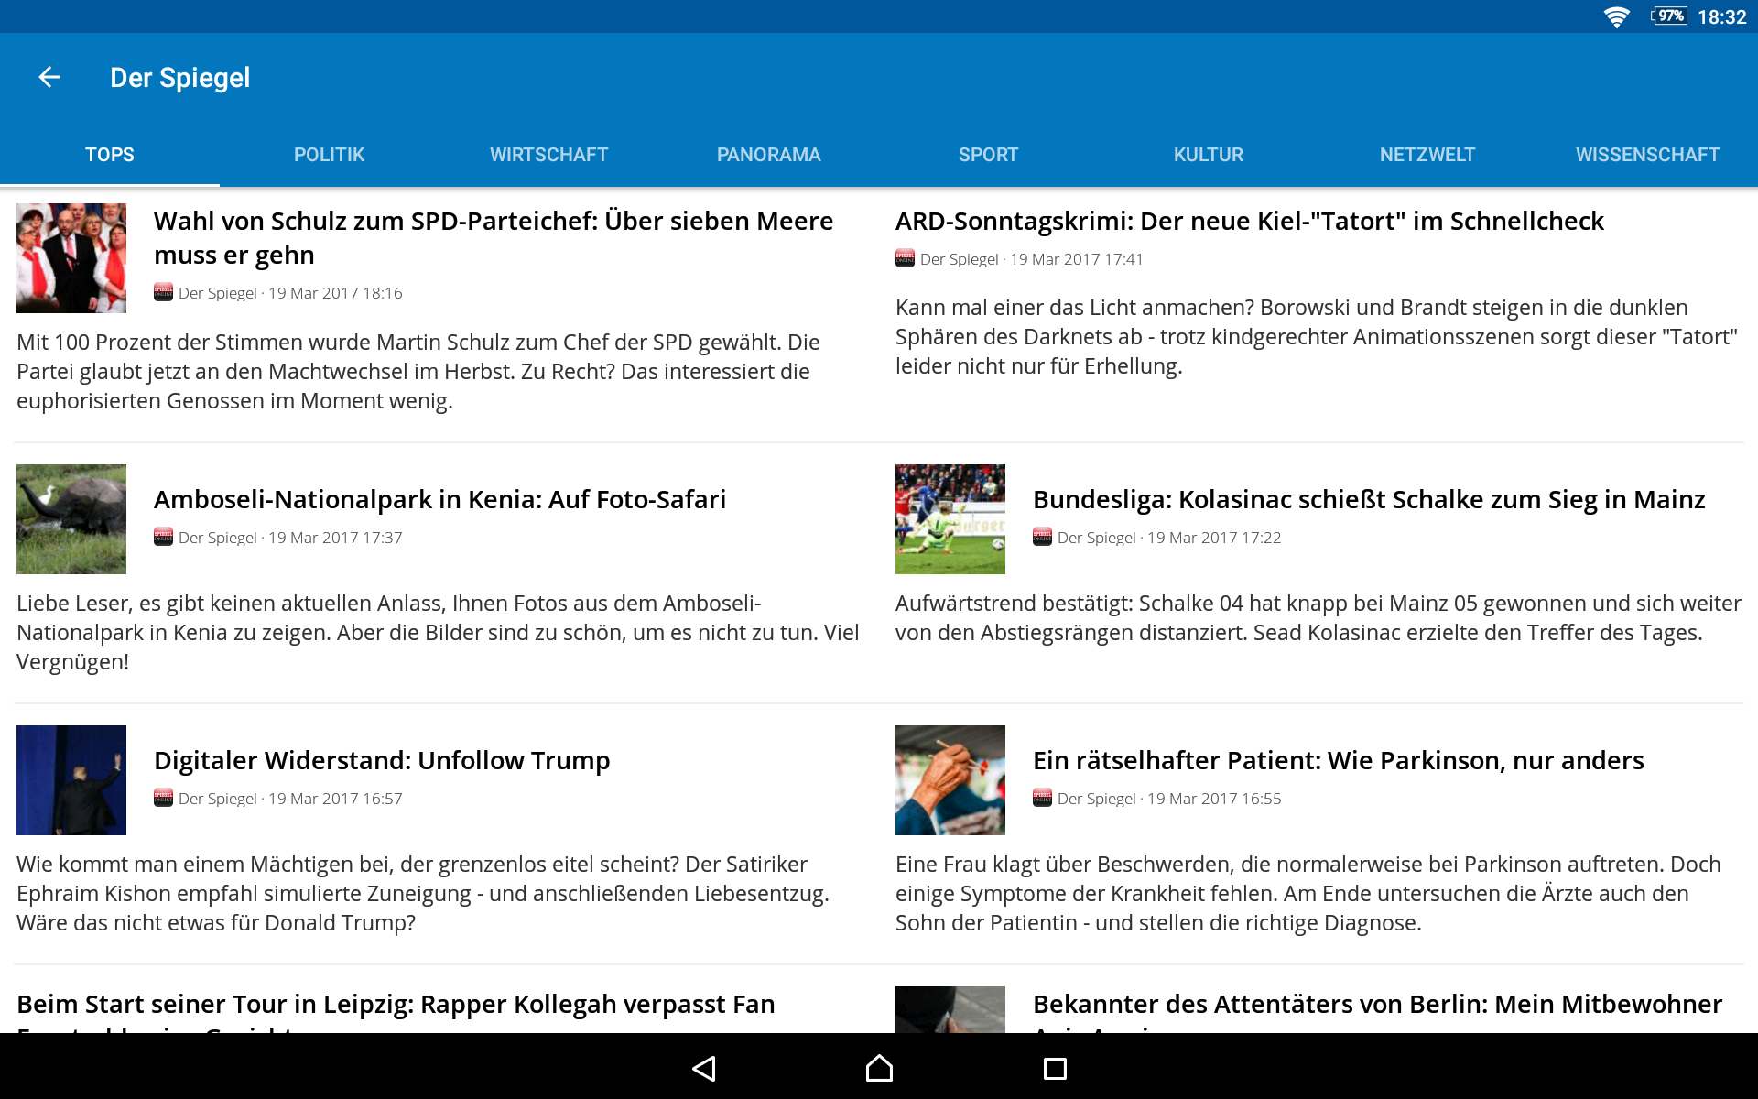Open recent apps square button

point(1055,1068)
